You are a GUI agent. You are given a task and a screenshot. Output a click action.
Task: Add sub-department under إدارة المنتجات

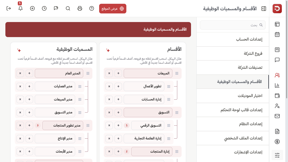(x=118, y=151)
